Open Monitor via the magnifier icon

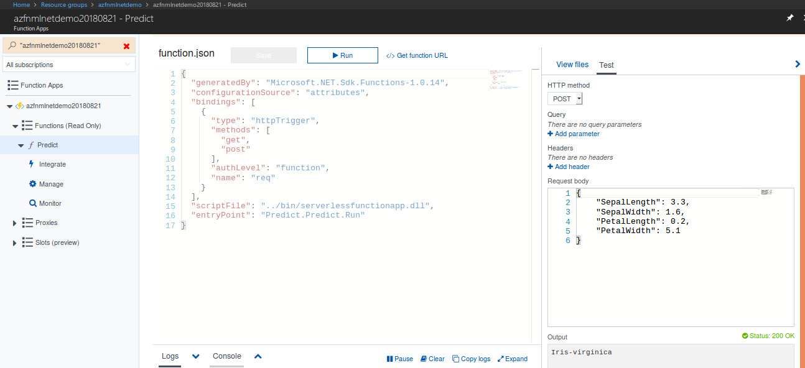(x=32, y=203)
